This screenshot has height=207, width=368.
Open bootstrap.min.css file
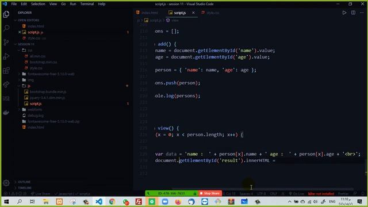click(x=43, y=62)
